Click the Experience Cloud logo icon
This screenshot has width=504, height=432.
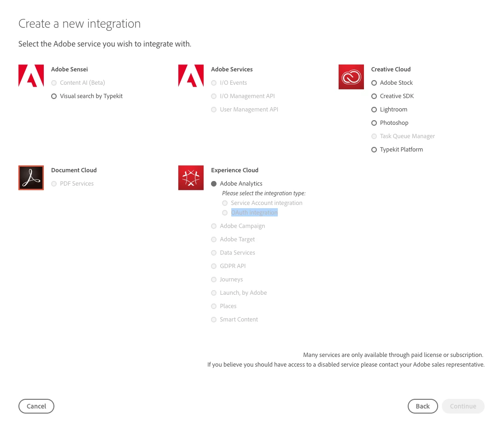click(x=191, y=178)
